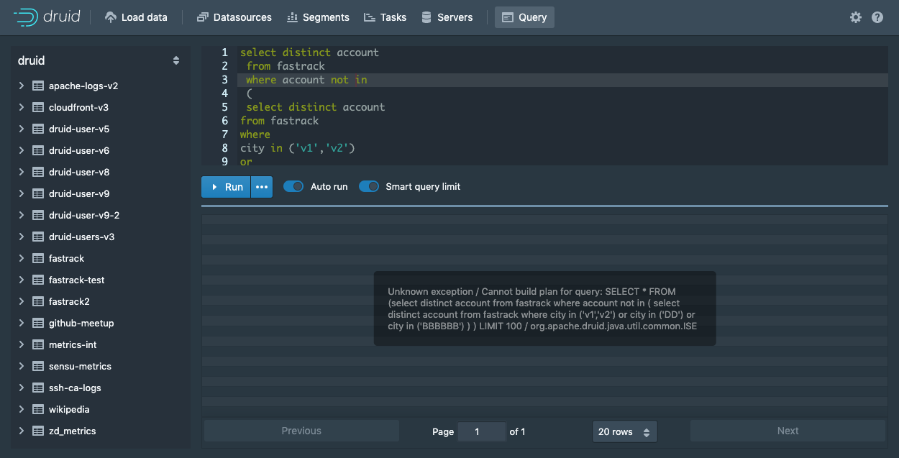Toggle the Auto run switch
The image size is (899, 458).
(293, 186)
